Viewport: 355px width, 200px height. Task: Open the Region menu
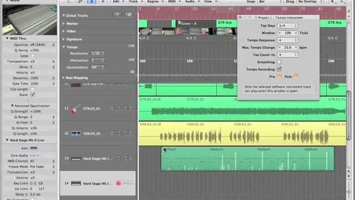tap(155, 1)
